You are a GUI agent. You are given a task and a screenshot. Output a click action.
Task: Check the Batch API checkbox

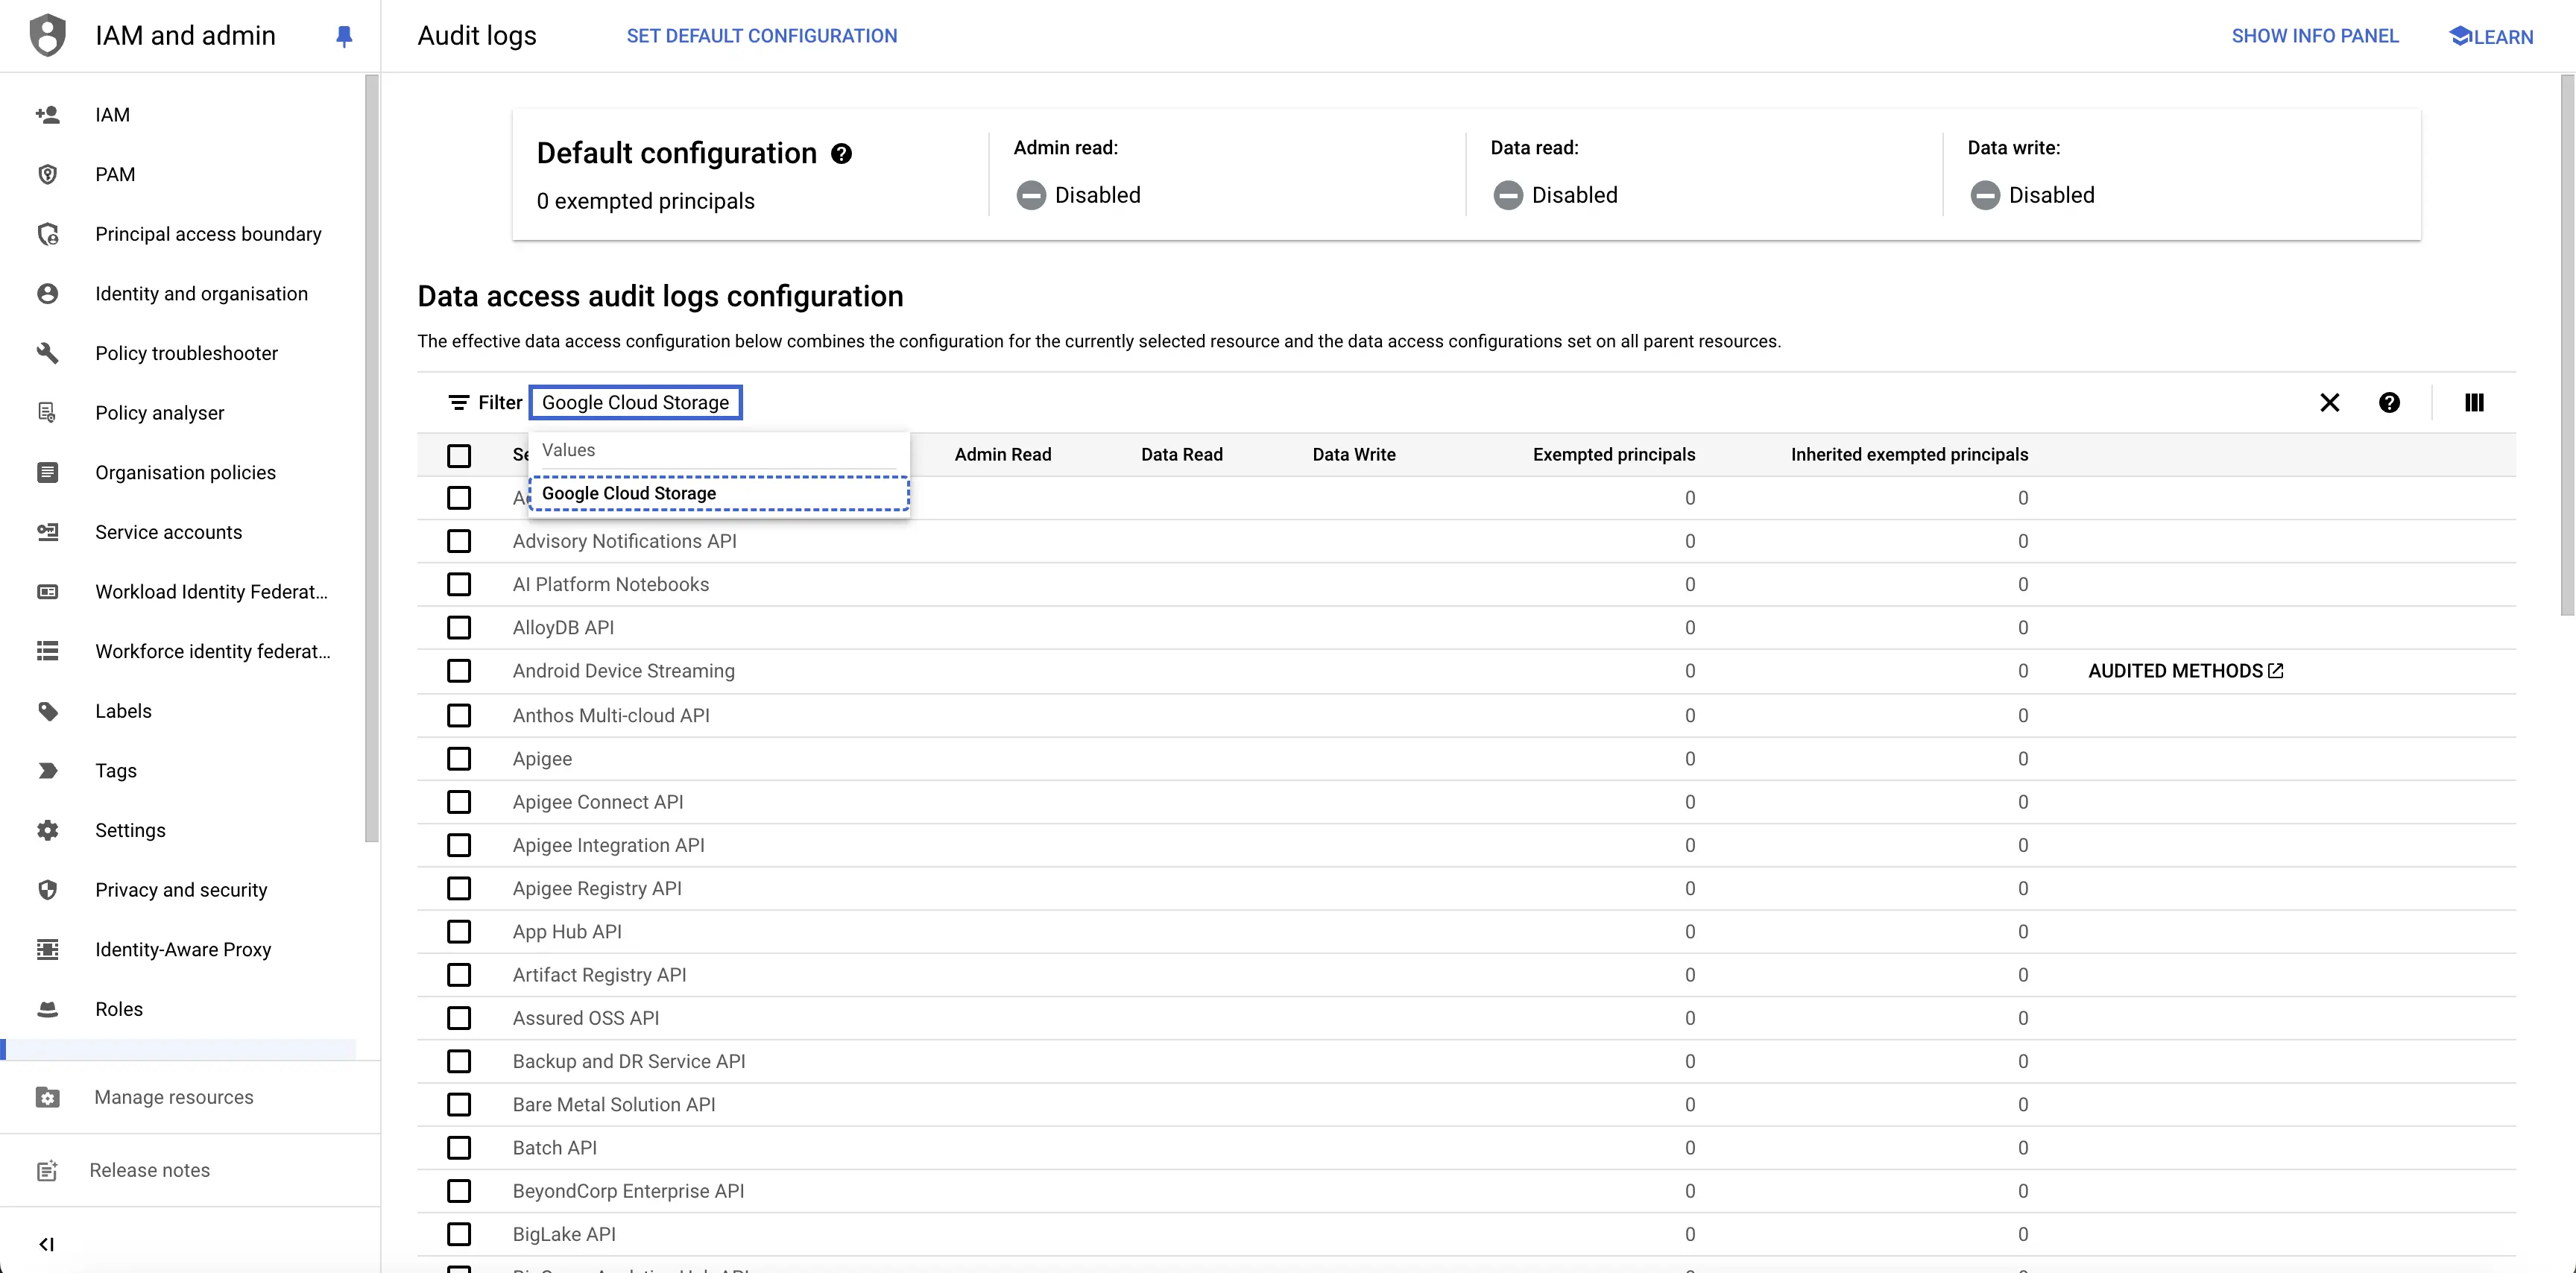458,1148
